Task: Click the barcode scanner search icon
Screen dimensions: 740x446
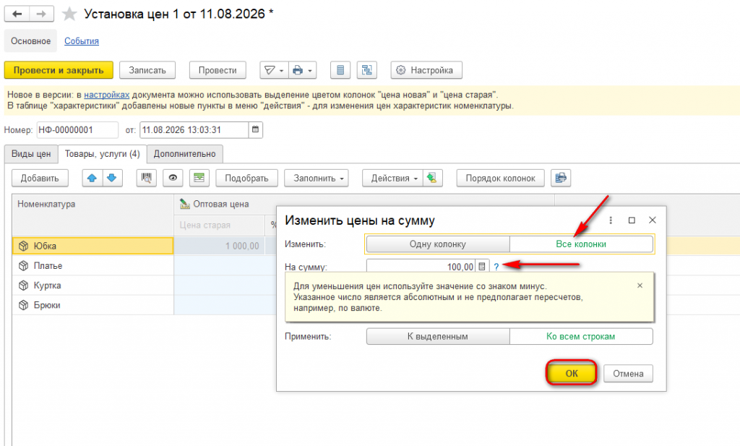Action: [x=146, y=178]
